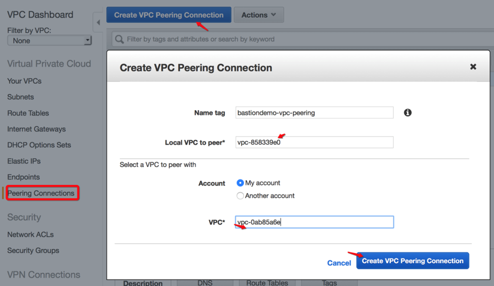Click the info icon beside Name tag
This screenshot has height=286, width=494.
click(x=408, y=112)
